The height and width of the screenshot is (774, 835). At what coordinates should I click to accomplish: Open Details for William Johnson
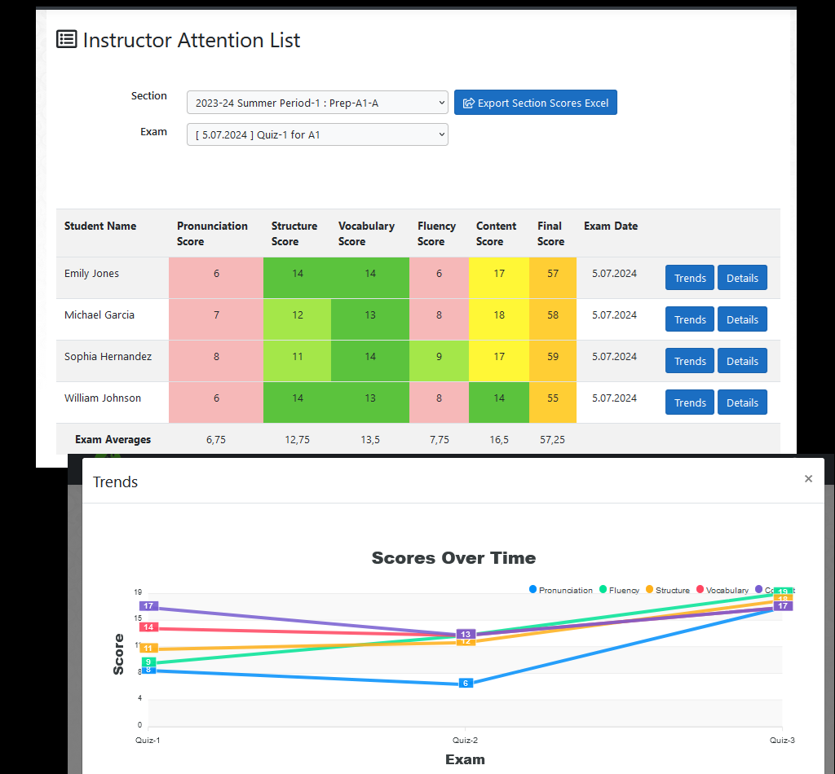pyautogui.click(x=742, y=402)
